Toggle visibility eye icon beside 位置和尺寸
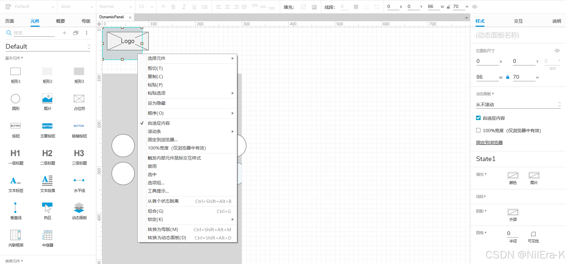 coord(557,51)
